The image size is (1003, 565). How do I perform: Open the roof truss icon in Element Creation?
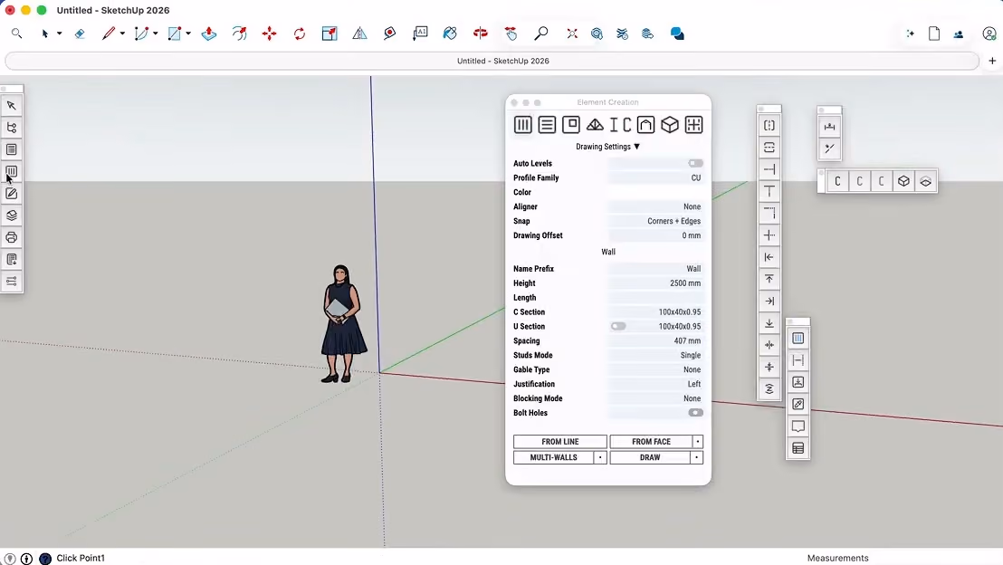click(595, 125)
